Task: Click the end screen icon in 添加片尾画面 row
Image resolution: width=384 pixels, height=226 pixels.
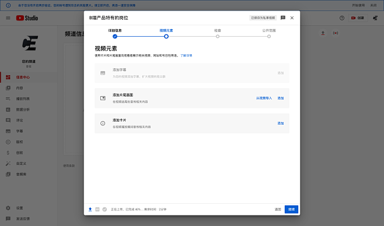Action: pyautogui.click(x=103, y=98)
